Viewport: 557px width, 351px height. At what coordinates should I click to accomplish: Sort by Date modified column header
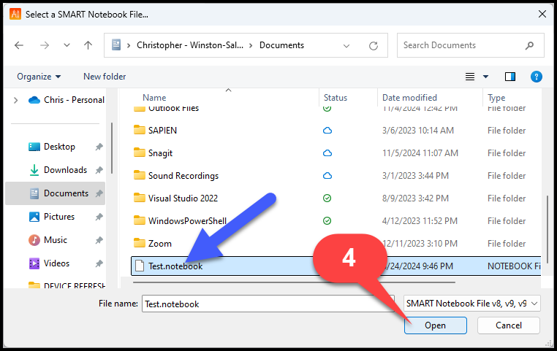point(409,98)
